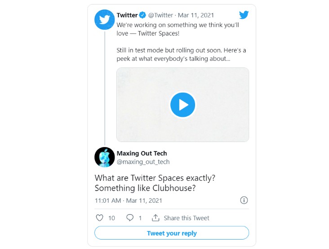The width and height of the screenshot is (329, 249).
Task: Select the Share this Tweet link
Action: click(187, 218)
